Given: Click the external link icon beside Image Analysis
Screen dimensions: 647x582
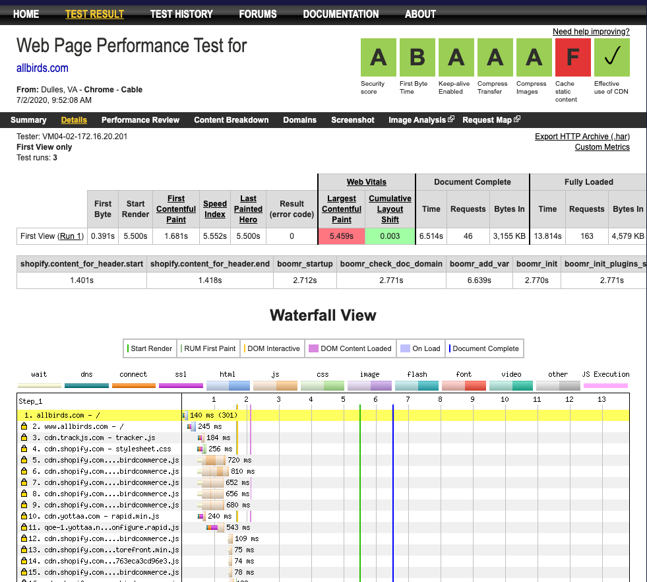Looking at the screenshot, I should point(451,119).
